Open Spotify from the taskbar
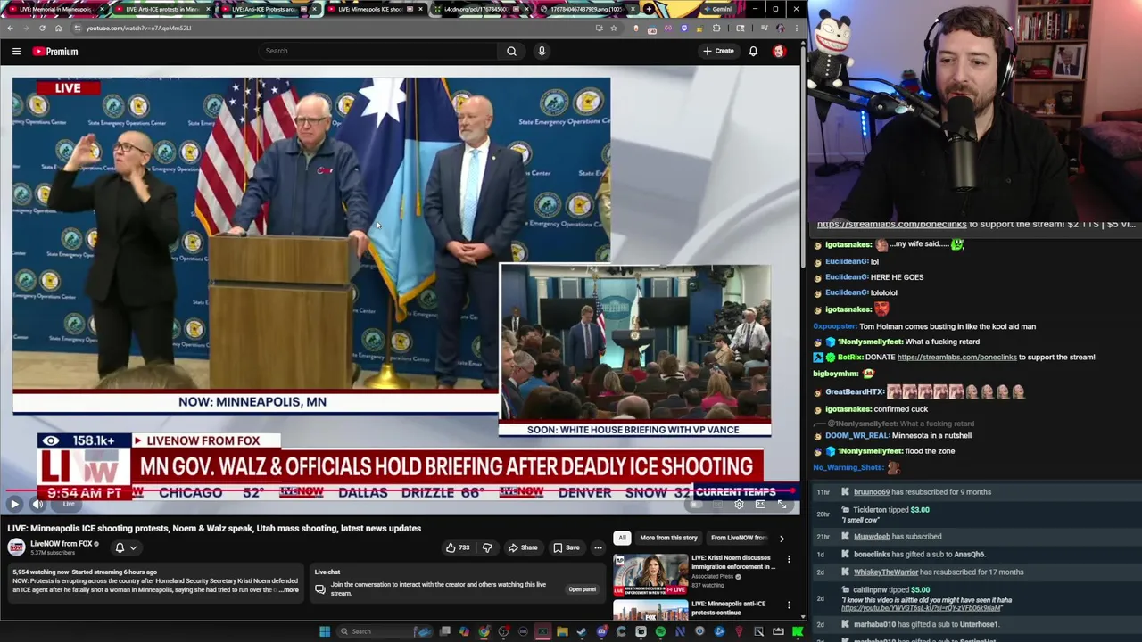 660,631
